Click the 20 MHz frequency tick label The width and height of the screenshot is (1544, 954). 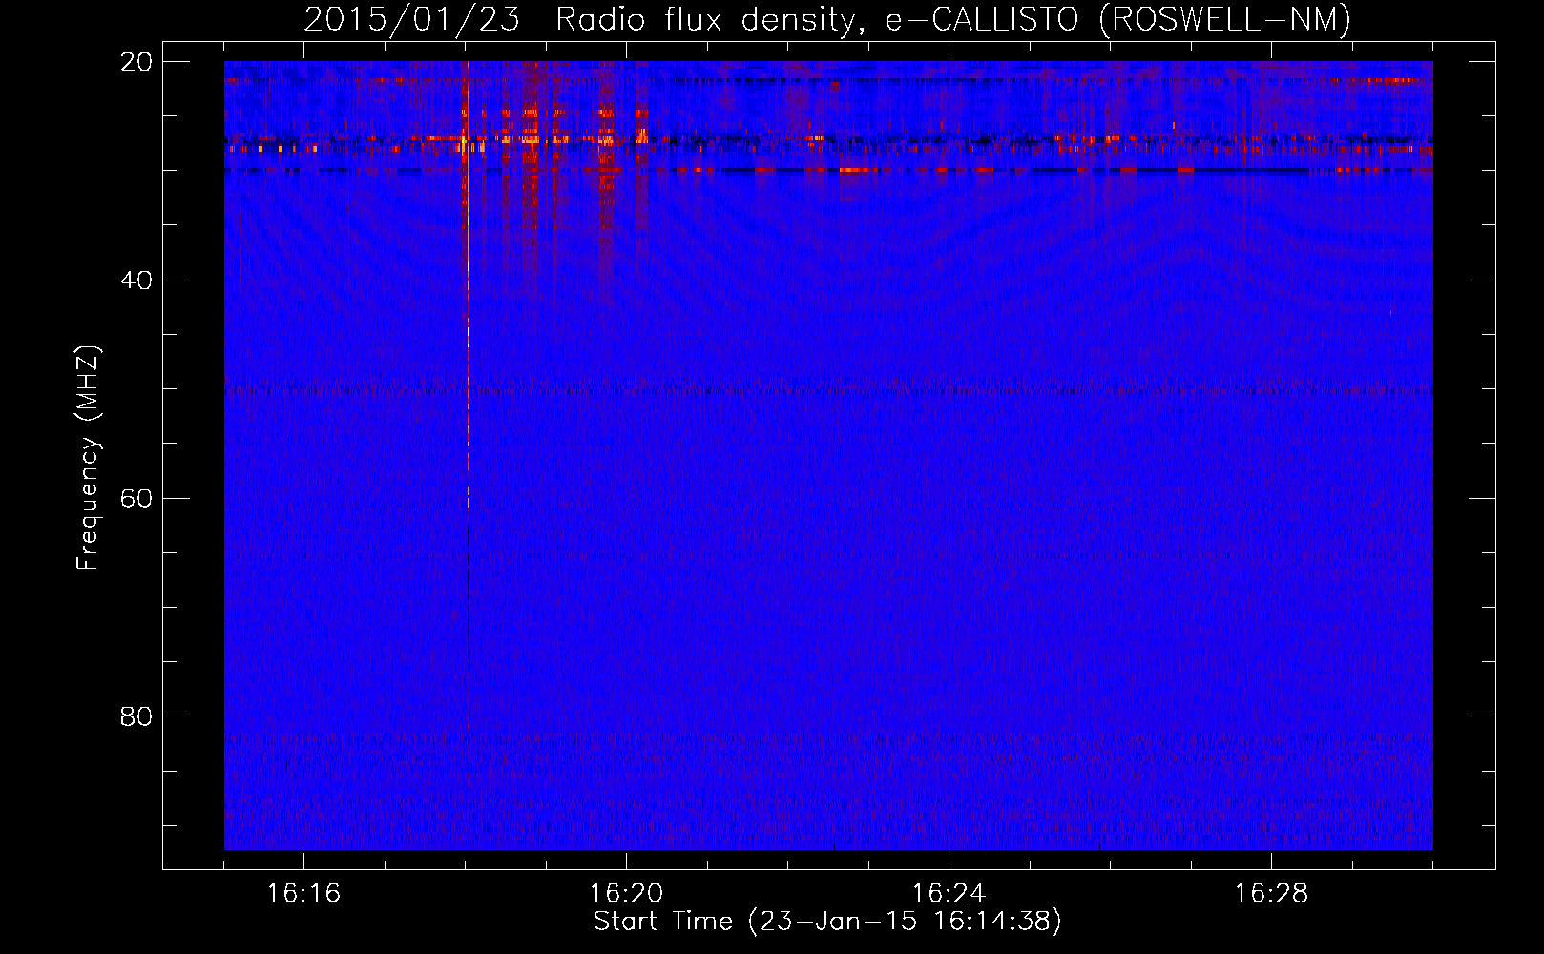tap(136, 62)
